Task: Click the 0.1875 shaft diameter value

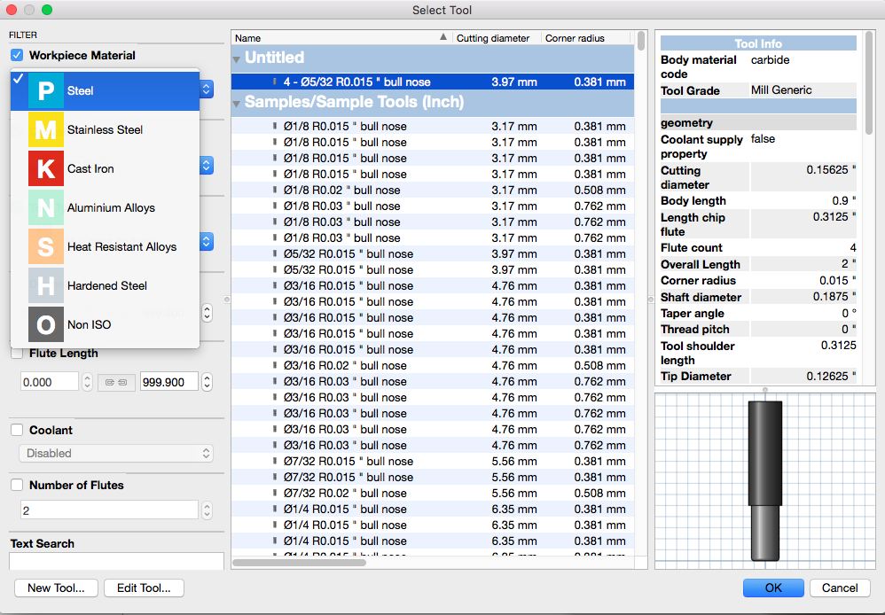Action: coord(834,296)
